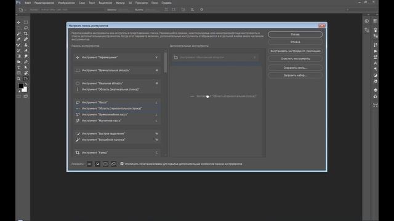Toggle screen mode button in the Show row
394x221 pixels.
[113, 164]
